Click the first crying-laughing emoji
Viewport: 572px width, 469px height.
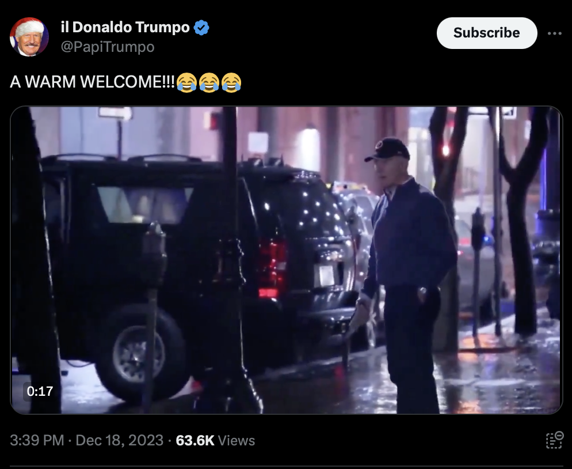click(x=187, y=82)
